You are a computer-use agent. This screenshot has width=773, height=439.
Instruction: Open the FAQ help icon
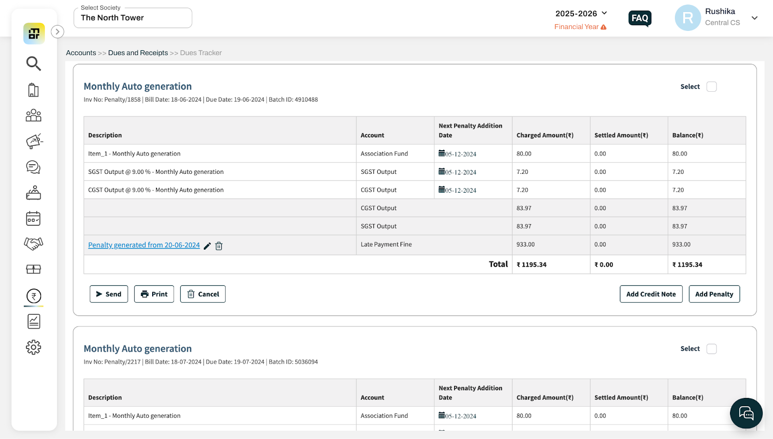coord(640,19)
